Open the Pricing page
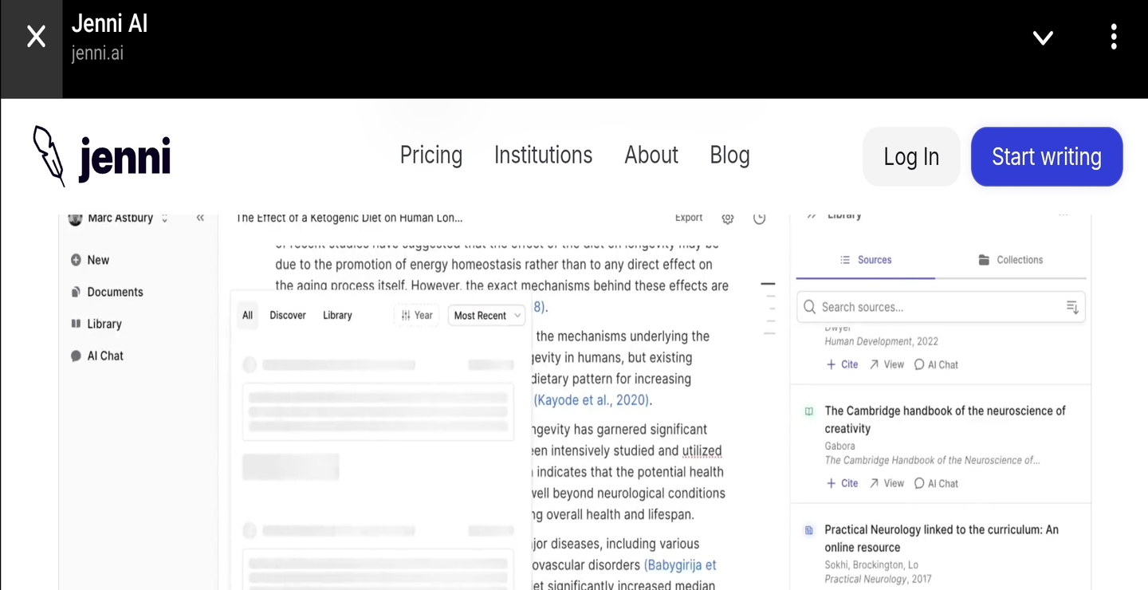Image resolution: width=1148 pixels, height=590 pixels. (x=431, y=155)
